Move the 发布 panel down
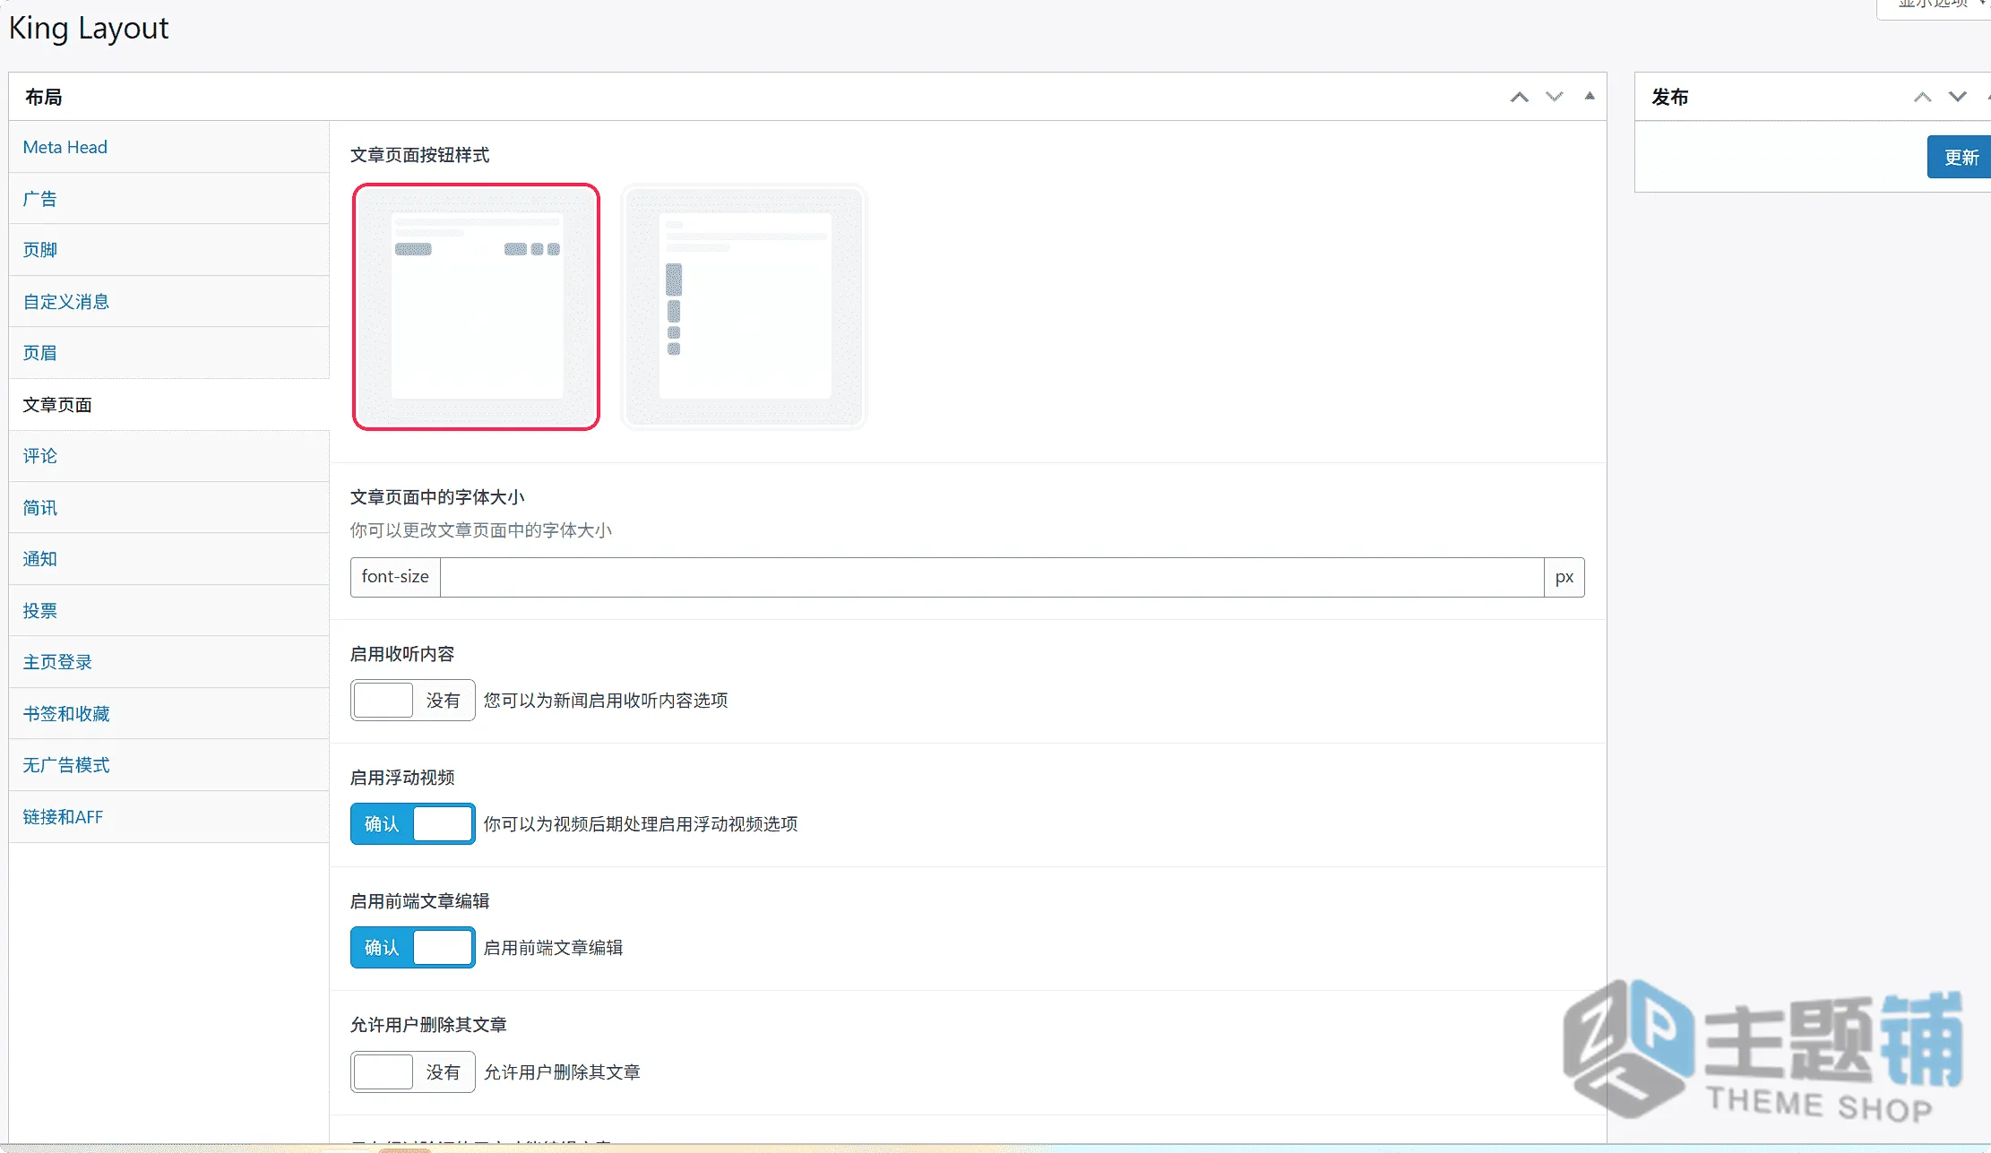Image resolution: width=1991 pixels, height=1153 pixels. tap(1958, 97)
